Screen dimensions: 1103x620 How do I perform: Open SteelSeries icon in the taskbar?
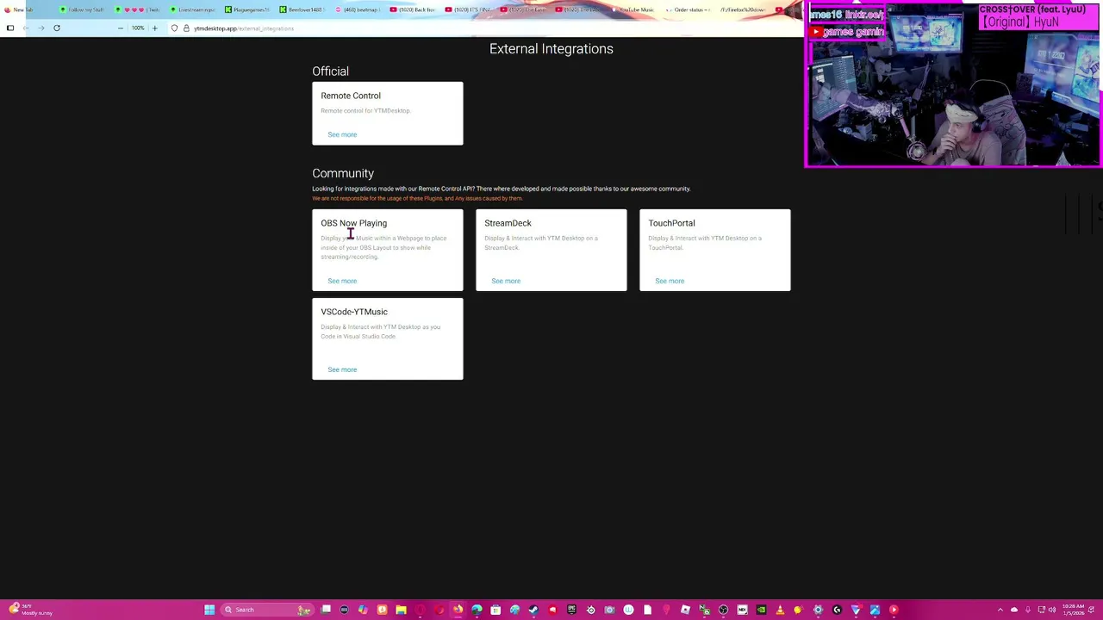click(x=590, y=610)
